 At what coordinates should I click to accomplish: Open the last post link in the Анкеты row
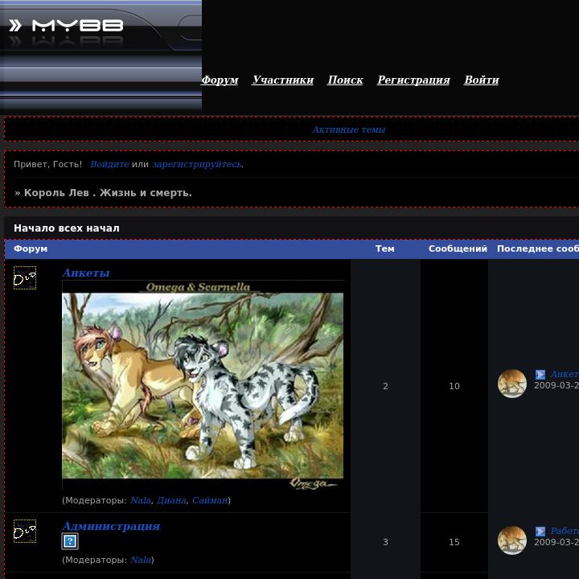tap(565, 374)
